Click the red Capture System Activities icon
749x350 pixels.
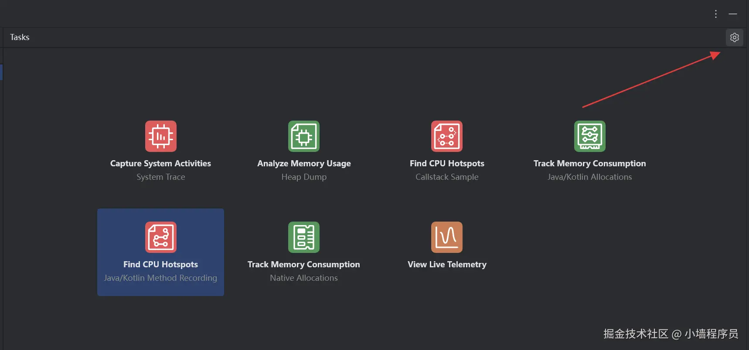(x=160, y=136)
